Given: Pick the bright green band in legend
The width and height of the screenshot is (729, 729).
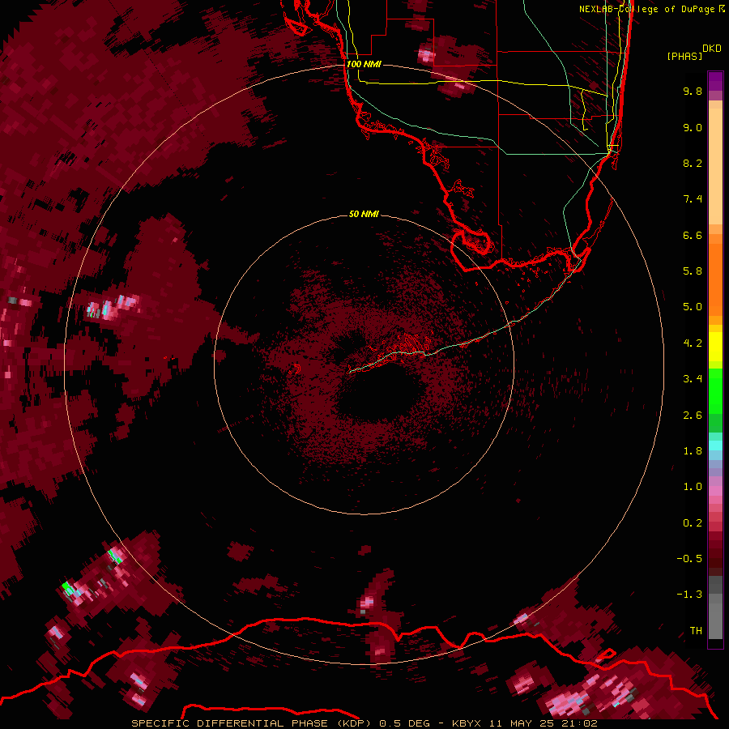Looking at the screenshot, I should (715, 391).
